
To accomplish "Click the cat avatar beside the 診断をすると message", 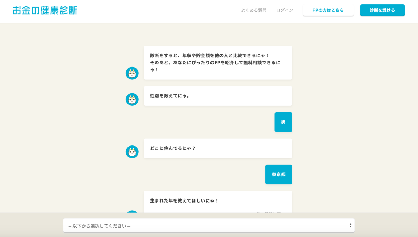I will (x=132, y=73).
